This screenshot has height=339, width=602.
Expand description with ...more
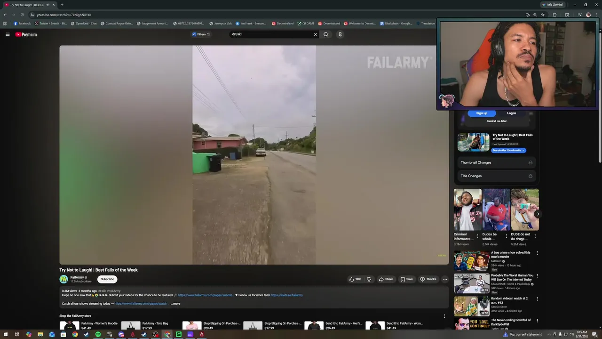(x=175, y=304)
